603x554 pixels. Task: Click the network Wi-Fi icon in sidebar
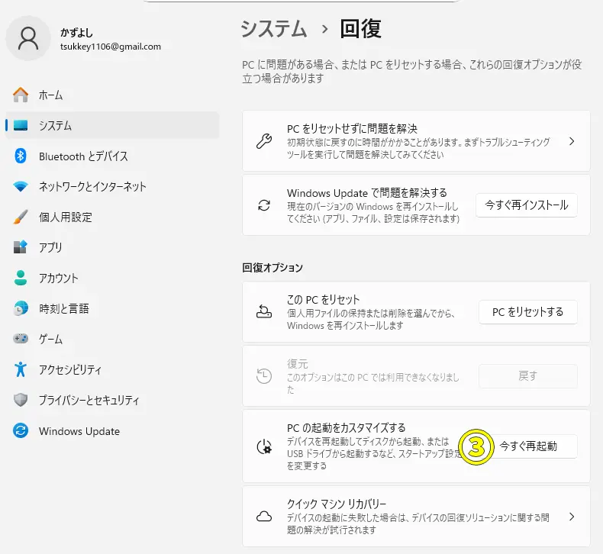click(21, 187)
